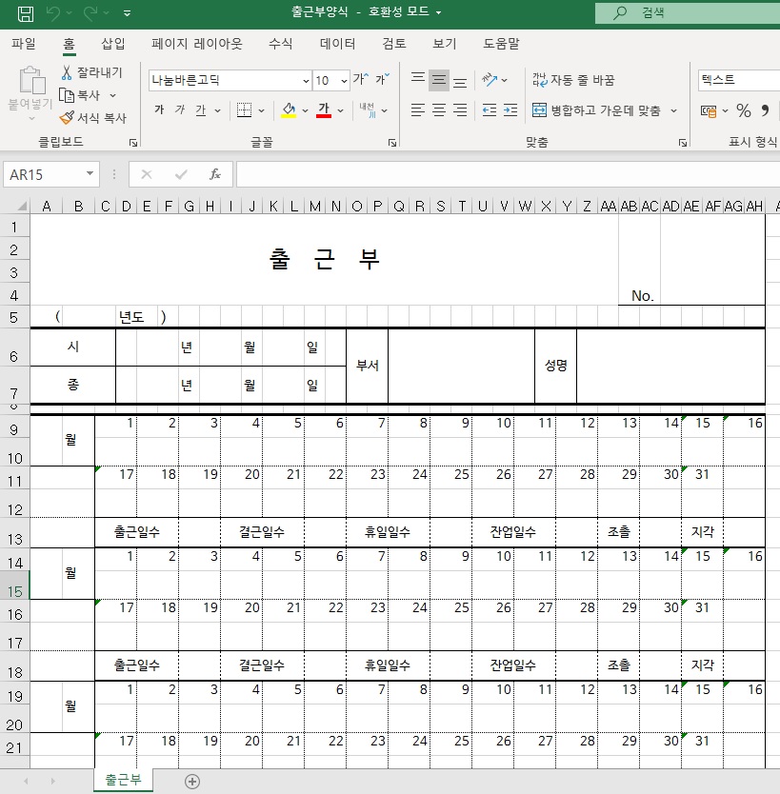The width and height of the screenshot is (780, 794).
Task: Expand underline style options arrow
Action: [218, 109]
